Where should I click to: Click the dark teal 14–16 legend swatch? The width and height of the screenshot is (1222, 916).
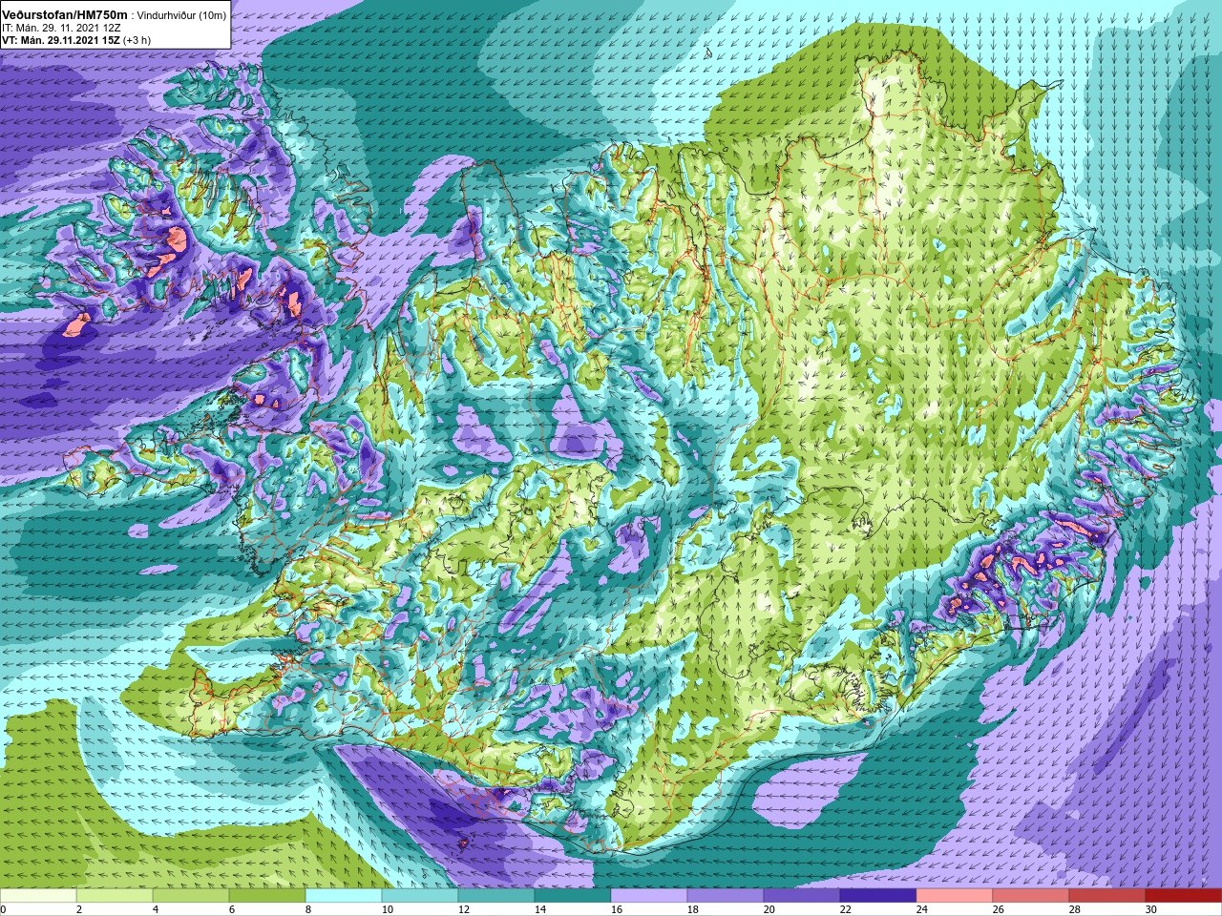point(573,896)
